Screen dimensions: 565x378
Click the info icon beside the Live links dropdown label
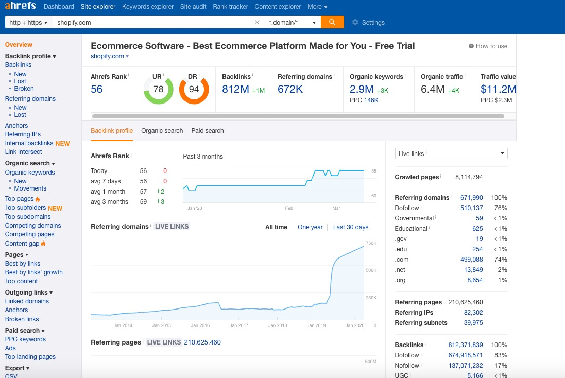click(426, 152)
